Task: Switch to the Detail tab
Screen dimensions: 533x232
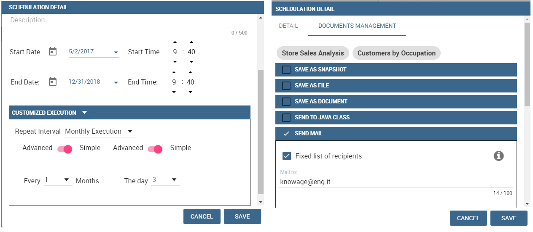Action: click(x=288, y=26)
